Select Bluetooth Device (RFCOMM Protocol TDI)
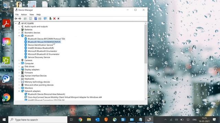Viewport: 220px width, 123px height. coord(46,39)
